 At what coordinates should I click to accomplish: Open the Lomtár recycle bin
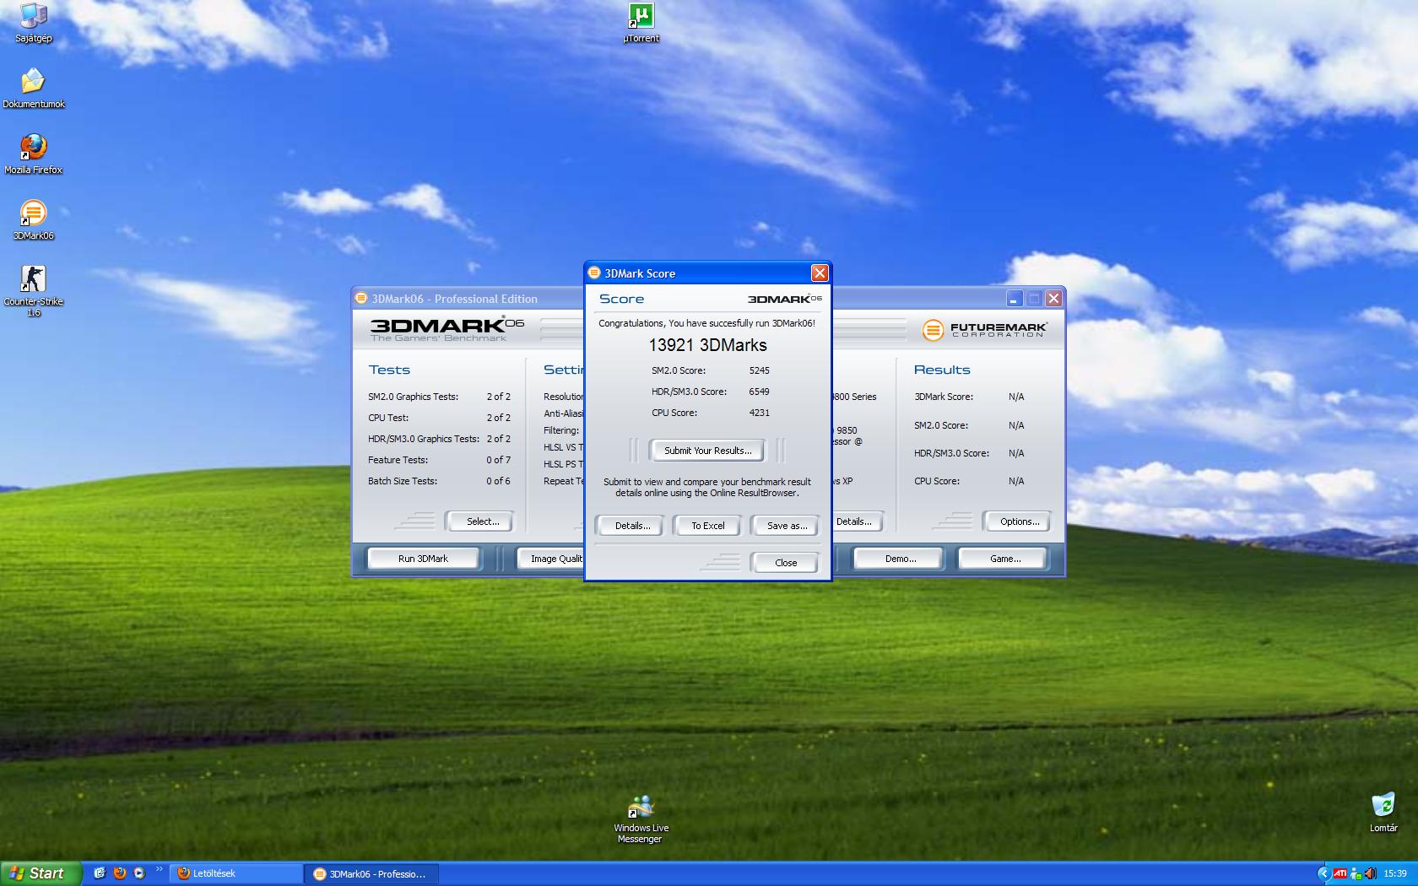tap(1383, 813)
